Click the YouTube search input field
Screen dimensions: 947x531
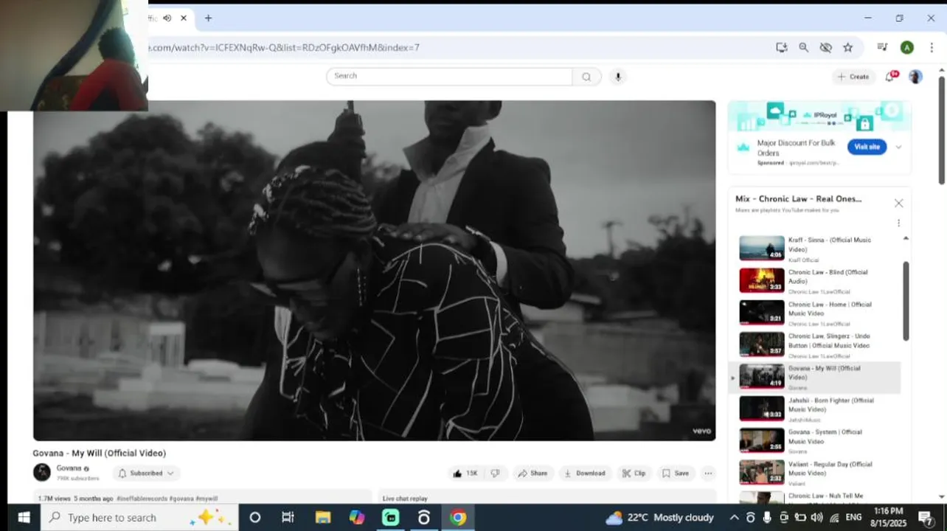[x=449, y=76]
